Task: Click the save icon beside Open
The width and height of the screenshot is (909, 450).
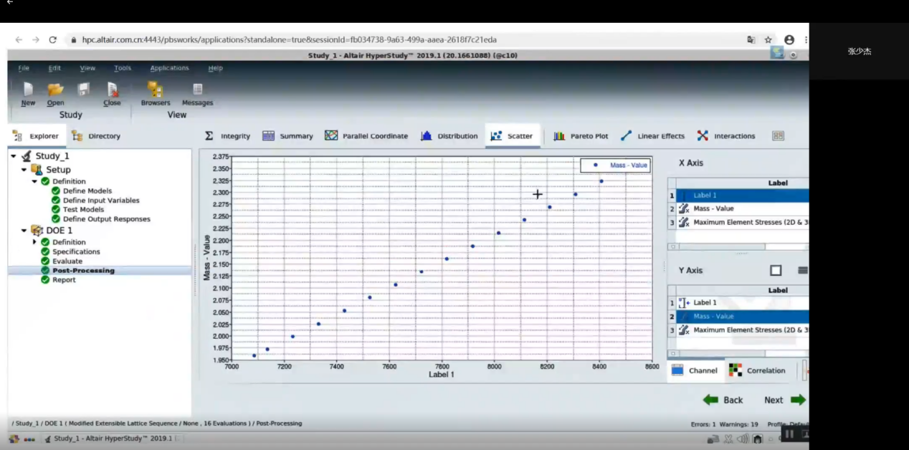Action: point(84,90)
